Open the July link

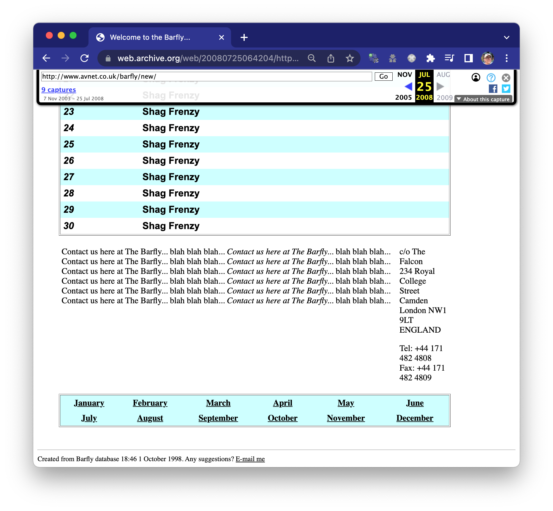(89, 418)
